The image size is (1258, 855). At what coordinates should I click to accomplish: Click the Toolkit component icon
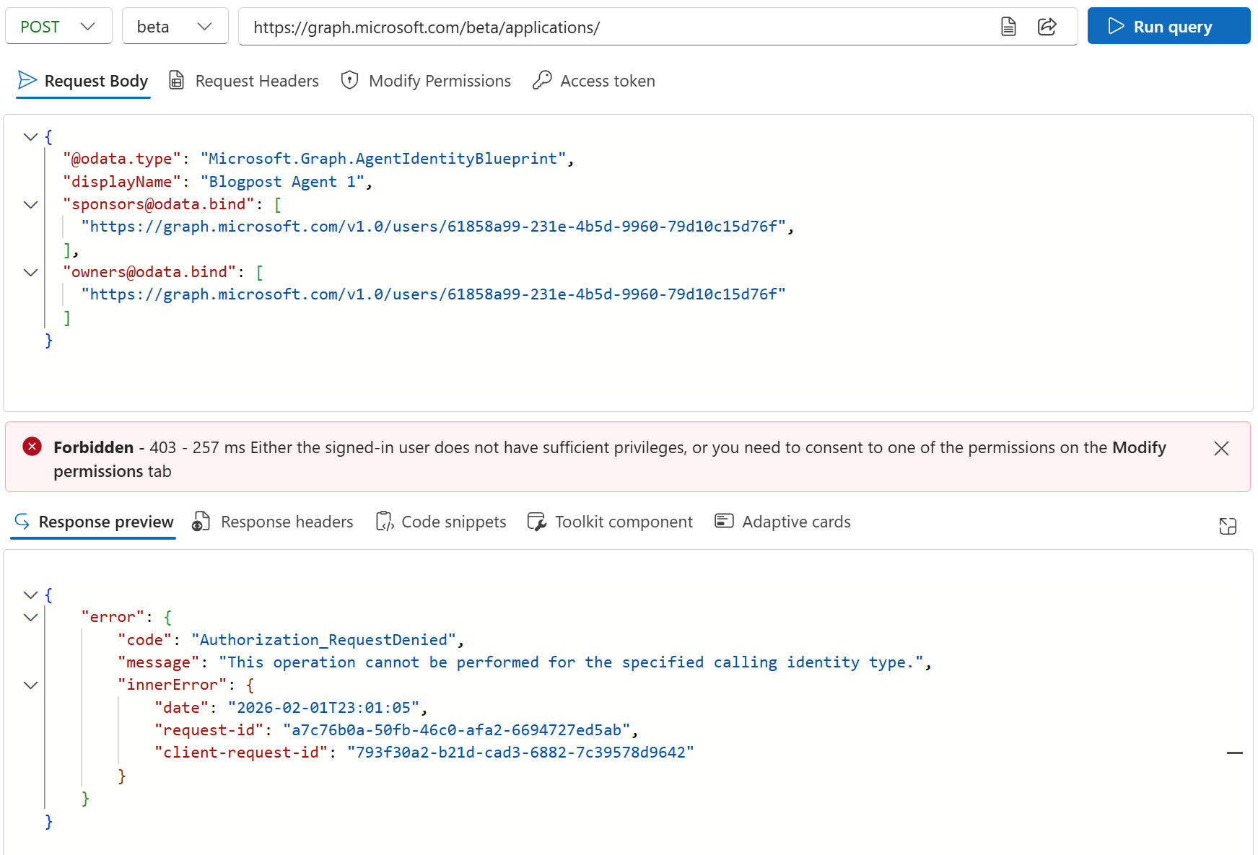click(x=536, y=522)
